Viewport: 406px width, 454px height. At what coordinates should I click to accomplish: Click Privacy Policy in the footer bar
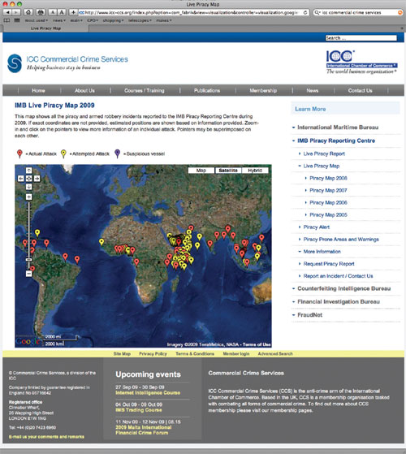point(153,354)
